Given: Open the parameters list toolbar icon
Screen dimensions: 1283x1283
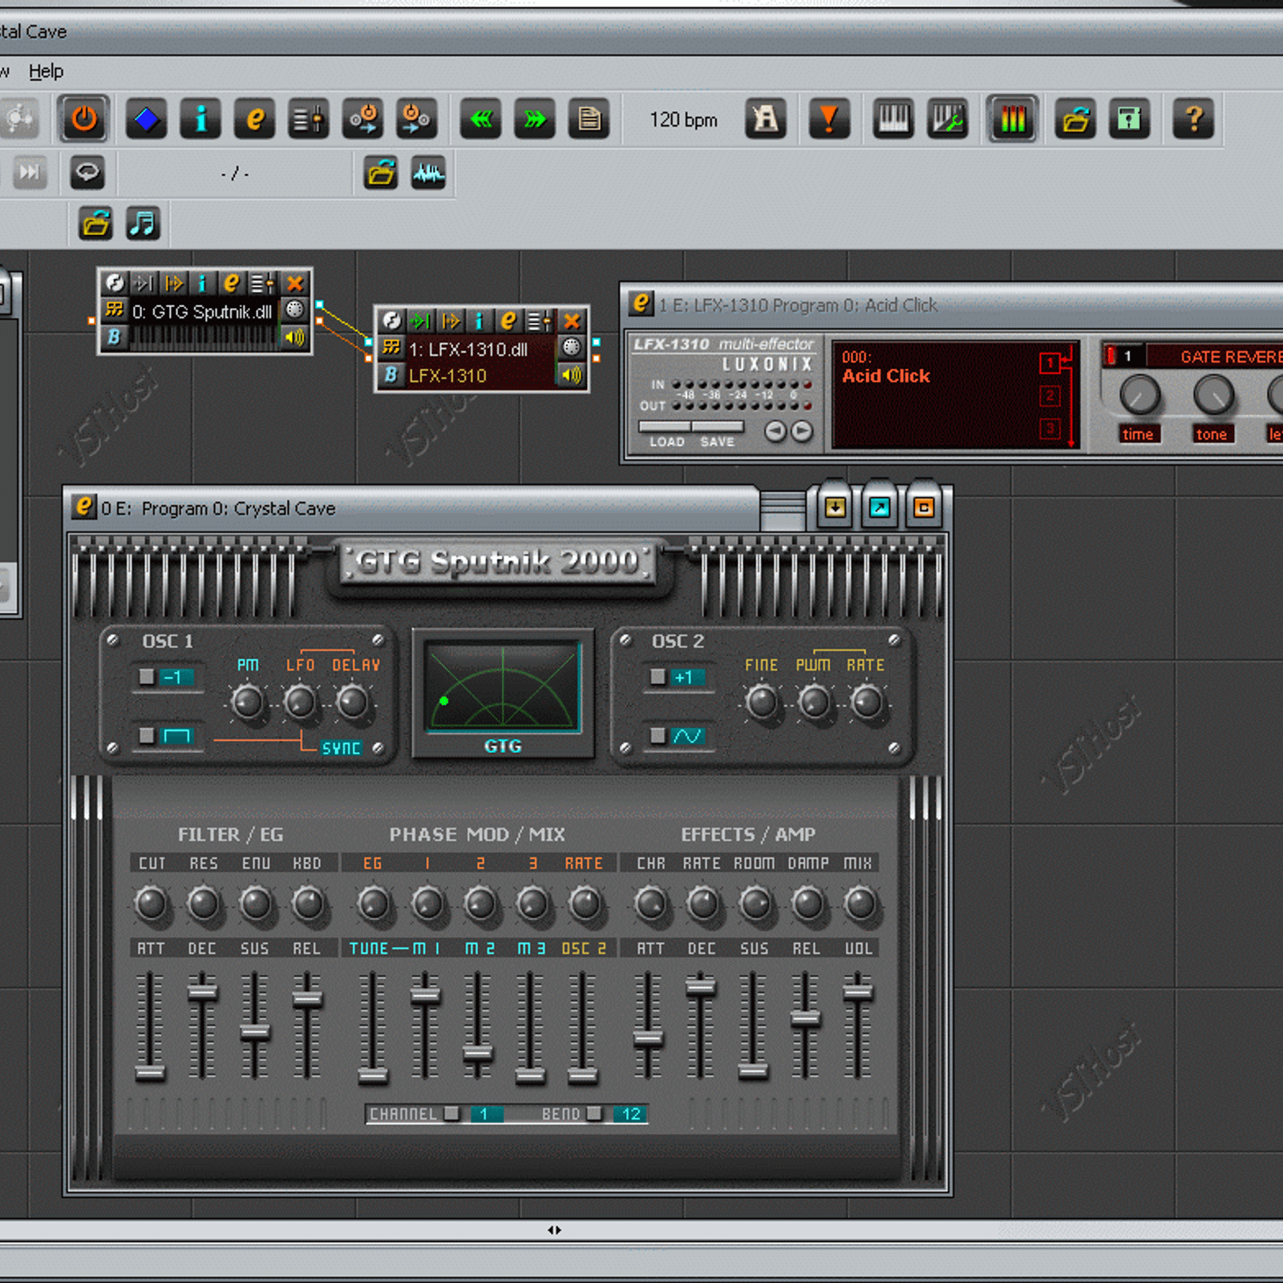Looking at the screenshot, I should pyautogui.click(x=308, y=119).
